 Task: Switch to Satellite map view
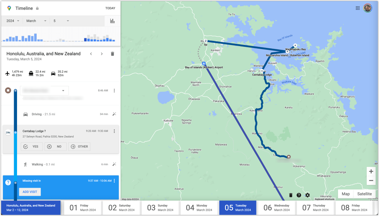pyautogui.click(x=364, y=194)
